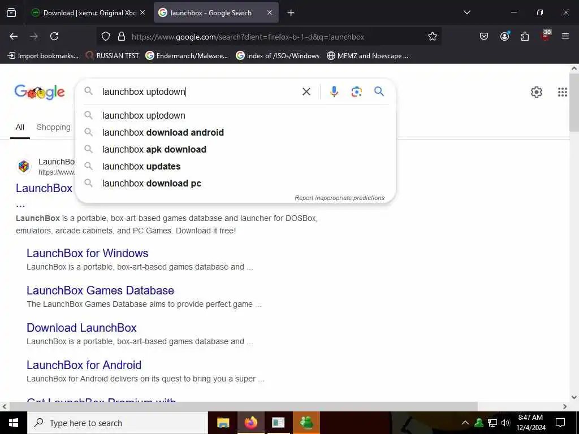Screen dimensions: 579x434
Task: Go back to previous page
Action: 14,36
